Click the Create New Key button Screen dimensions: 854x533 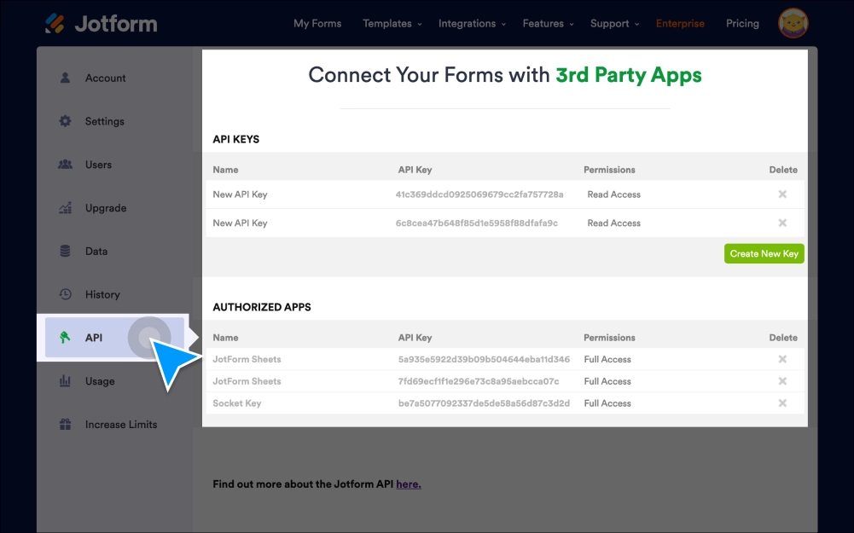(x=764, y=253)
